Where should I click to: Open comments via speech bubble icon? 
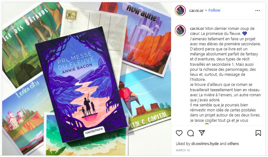(190, 133)
